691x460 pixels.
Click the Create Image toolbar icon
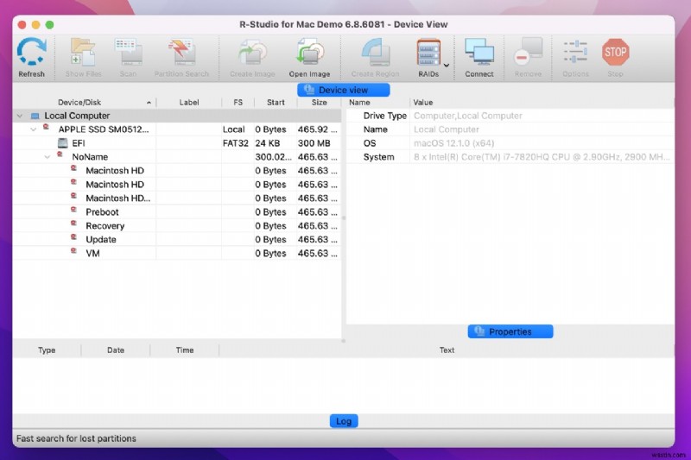(252, 53)
